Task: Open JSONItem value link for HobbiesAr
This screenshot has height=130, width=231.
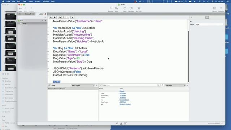Action: click(x=123, y=95)
